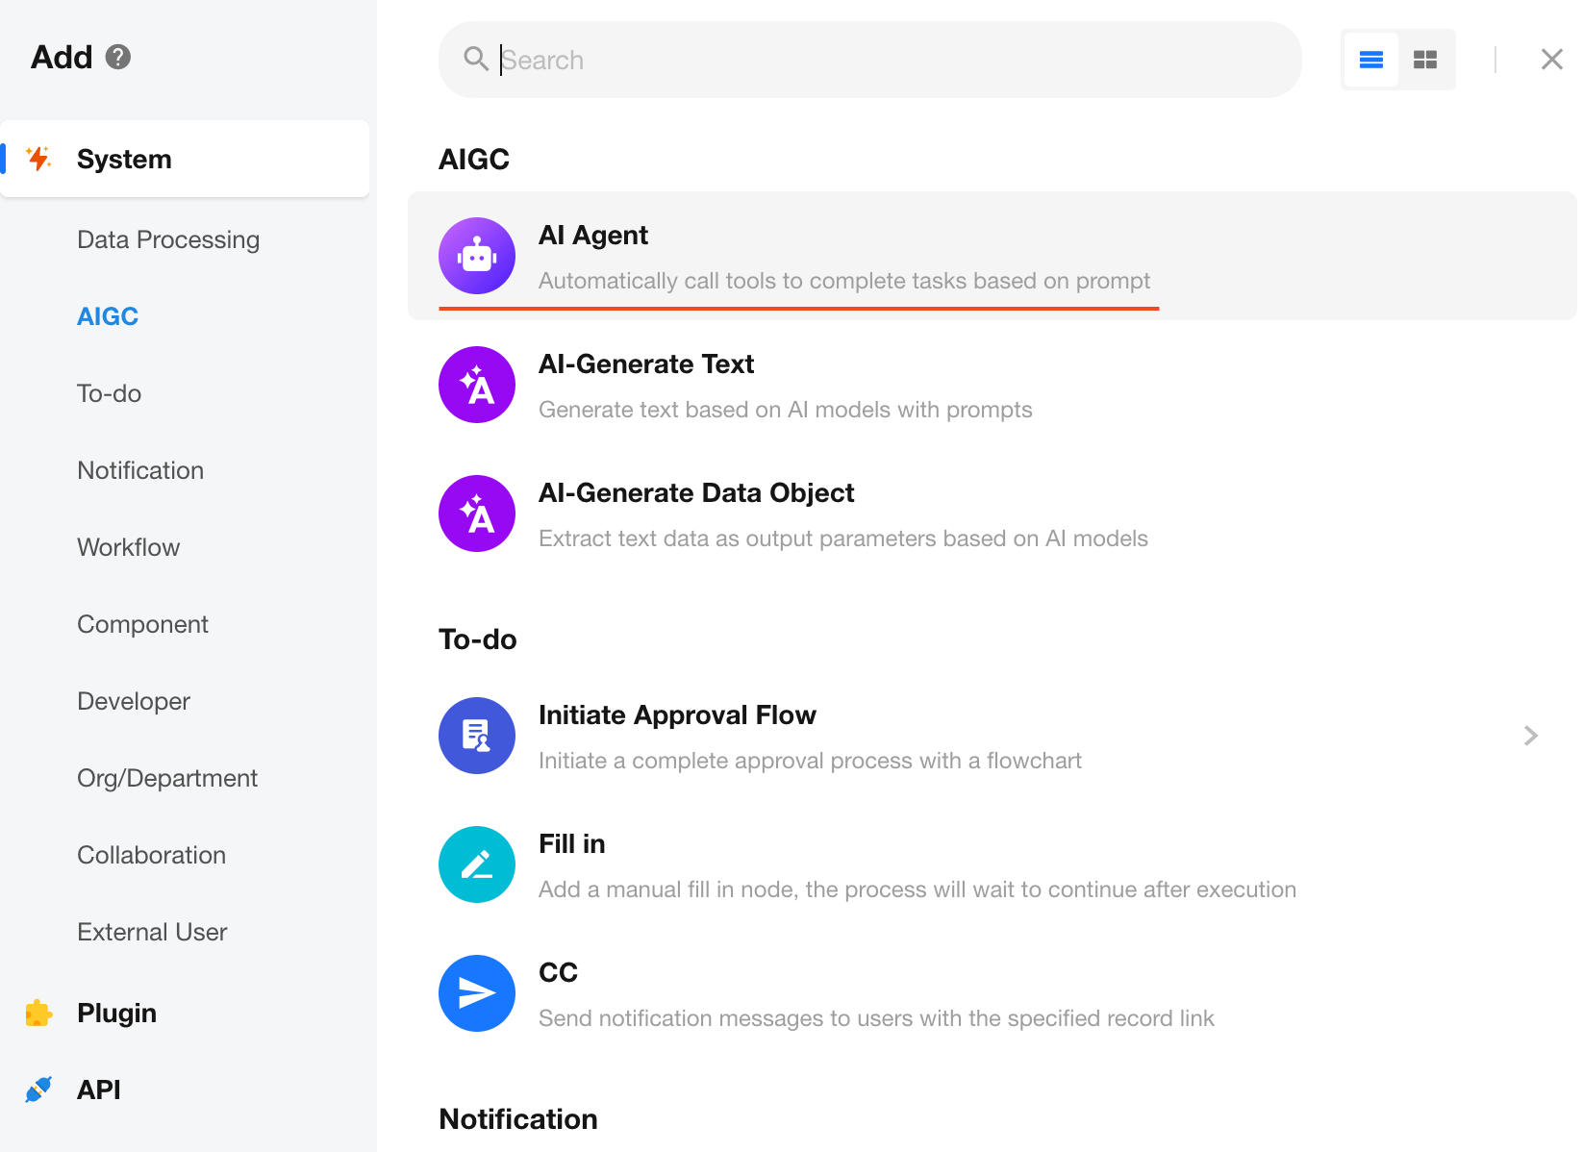Click the Fill in pencil icon
The height and width of the screenshot is (1152, 1583).
pyautogui.click(x=477, y=864)
